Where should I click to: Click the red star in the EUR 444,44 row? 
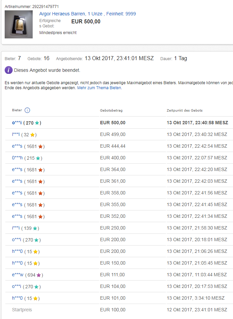click(40, 146)
